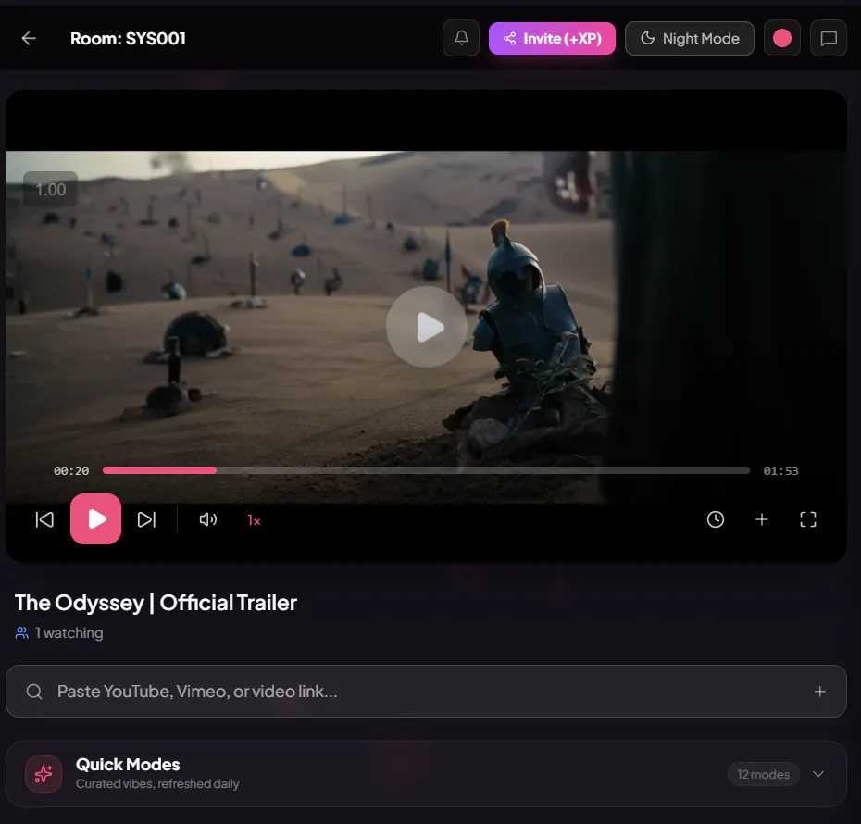
Task: Click the Room: SYS001 title
Action: point(128,39)
